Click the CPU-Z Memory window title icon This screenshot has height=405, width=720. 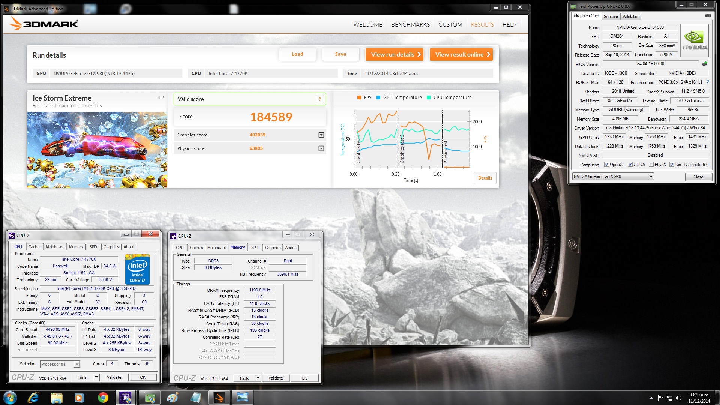[173, 236]
